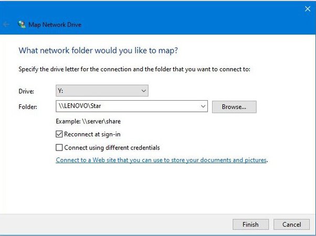
Task: Click the chevron arrow of the Drive combo box
Action: point(144,91)
